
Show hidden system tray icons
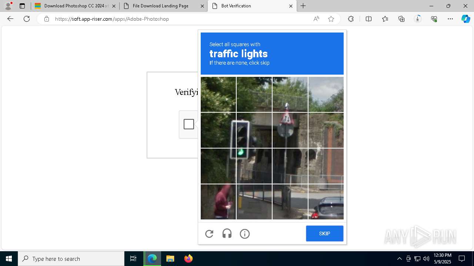[399, 259]
